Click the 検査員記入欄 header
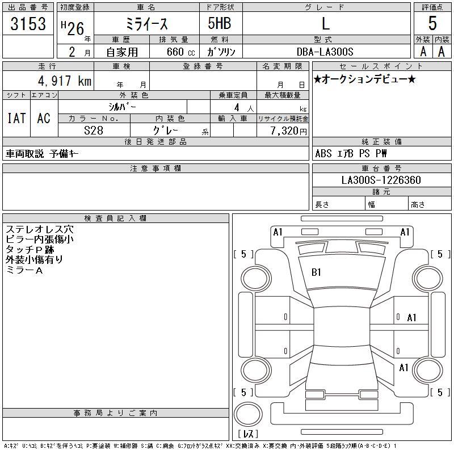This screenshot has height=454, width=454. 116,218
